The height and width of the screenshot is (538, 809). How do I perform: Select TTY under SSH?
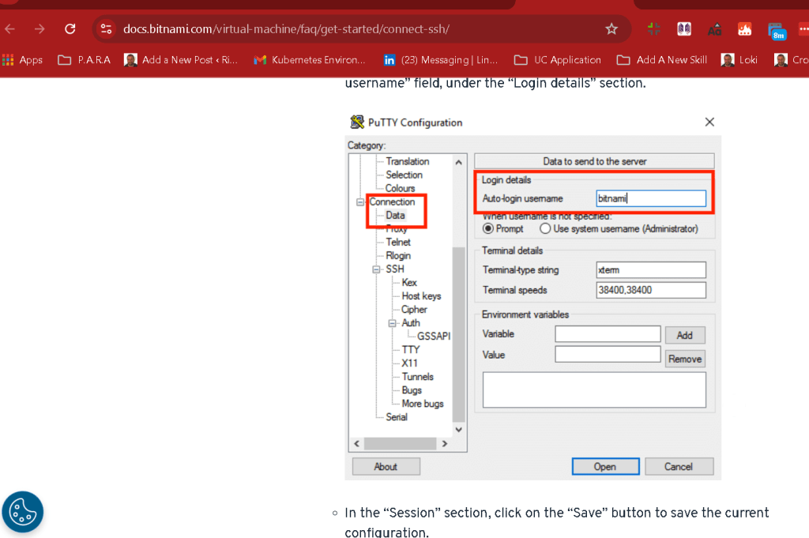pyautogui.click(x=411, y=350)
